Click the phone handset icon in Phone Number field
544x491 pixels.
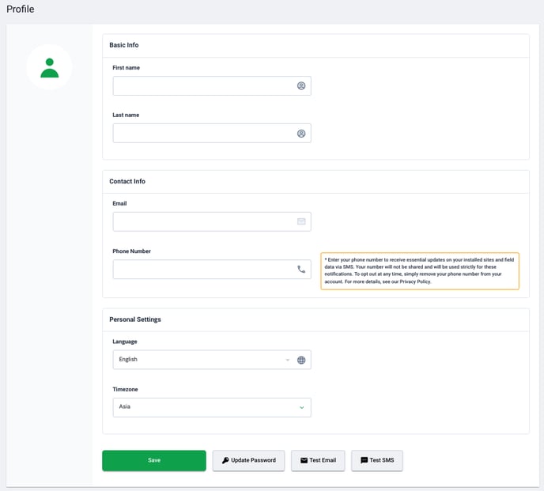(301, 270)
